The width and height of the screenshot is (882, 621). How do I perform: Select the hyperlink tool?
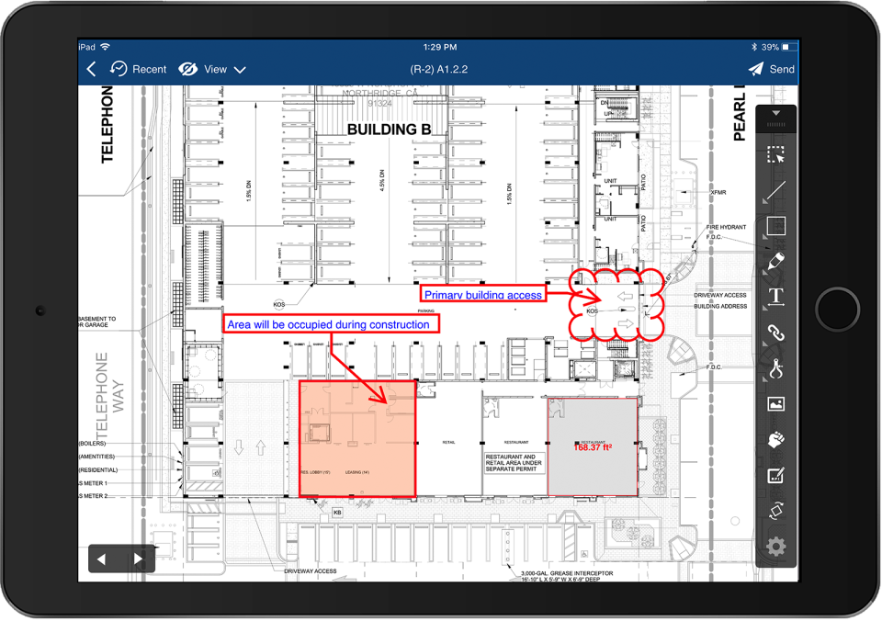775,333
